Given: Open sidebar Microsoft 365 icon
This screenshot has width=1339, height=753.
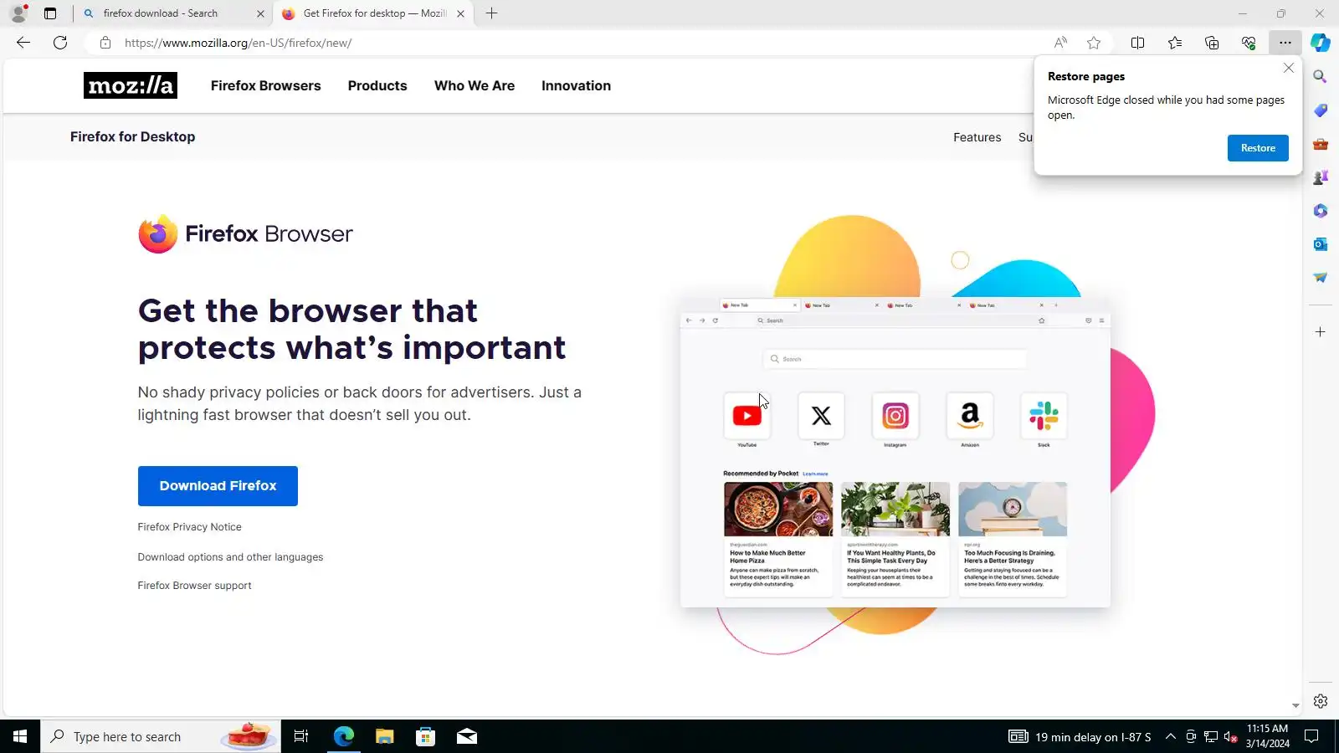Looking at the screenshot, I should click(x=1321, y=211).
